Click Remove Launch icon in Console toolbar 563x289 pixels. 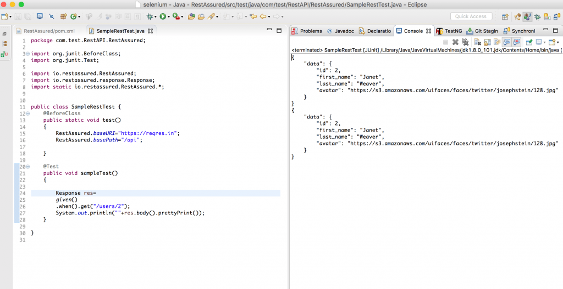click(x=455, y=42)
